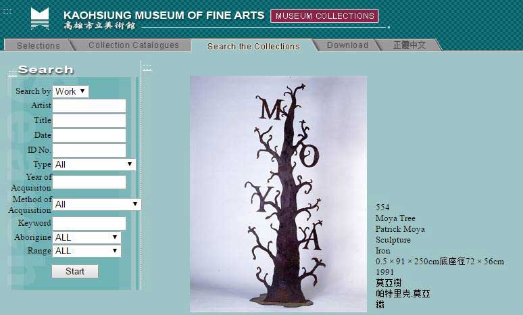523x315 pixels.
Task: Switch to the Selections tab
Action: coord(38,45)
